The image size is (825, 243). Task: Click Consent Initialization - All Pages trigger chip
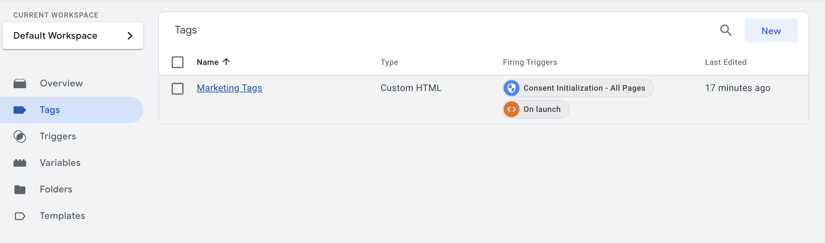578,88
